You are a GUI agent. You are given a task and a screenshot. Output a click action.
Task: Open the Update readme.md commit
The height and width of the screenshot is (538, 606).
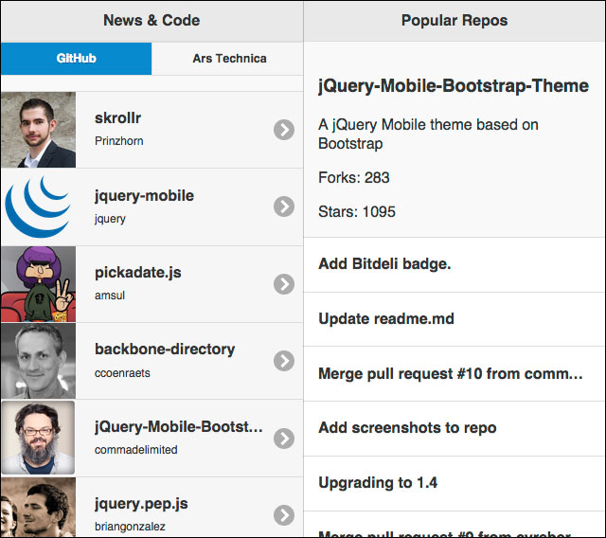click(x=454, y=319)
